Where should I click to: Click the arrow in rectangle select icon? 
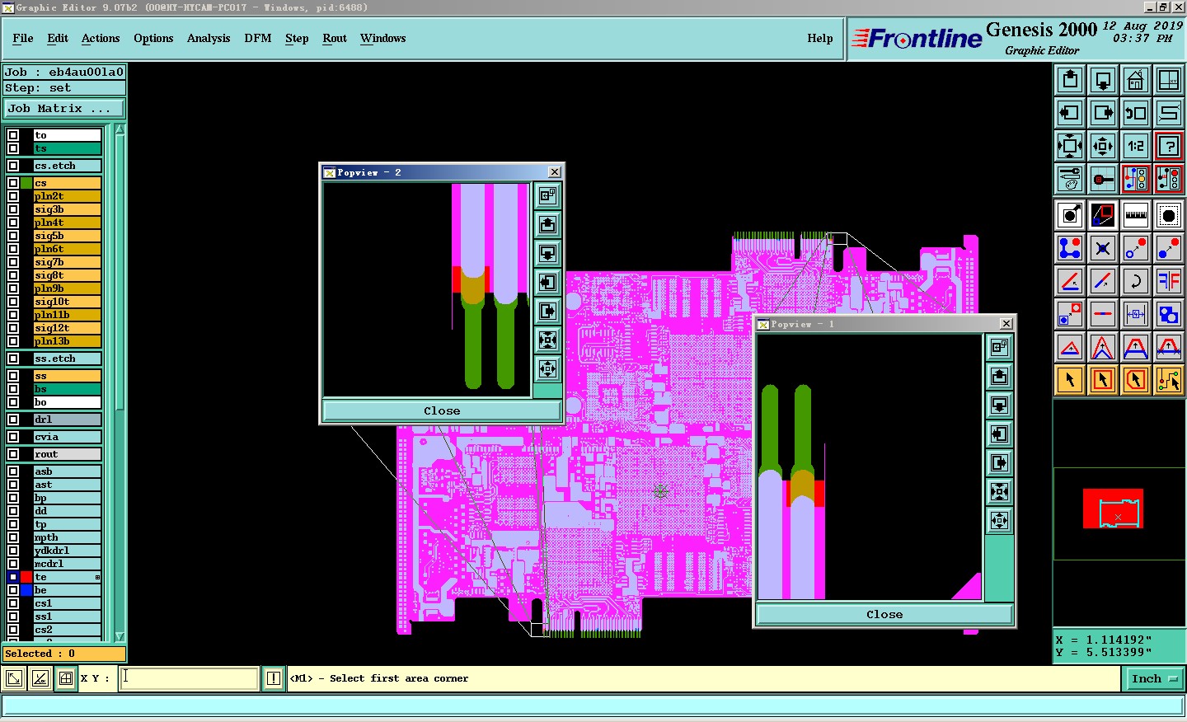pyautogui.click(x=1103, y=380)
